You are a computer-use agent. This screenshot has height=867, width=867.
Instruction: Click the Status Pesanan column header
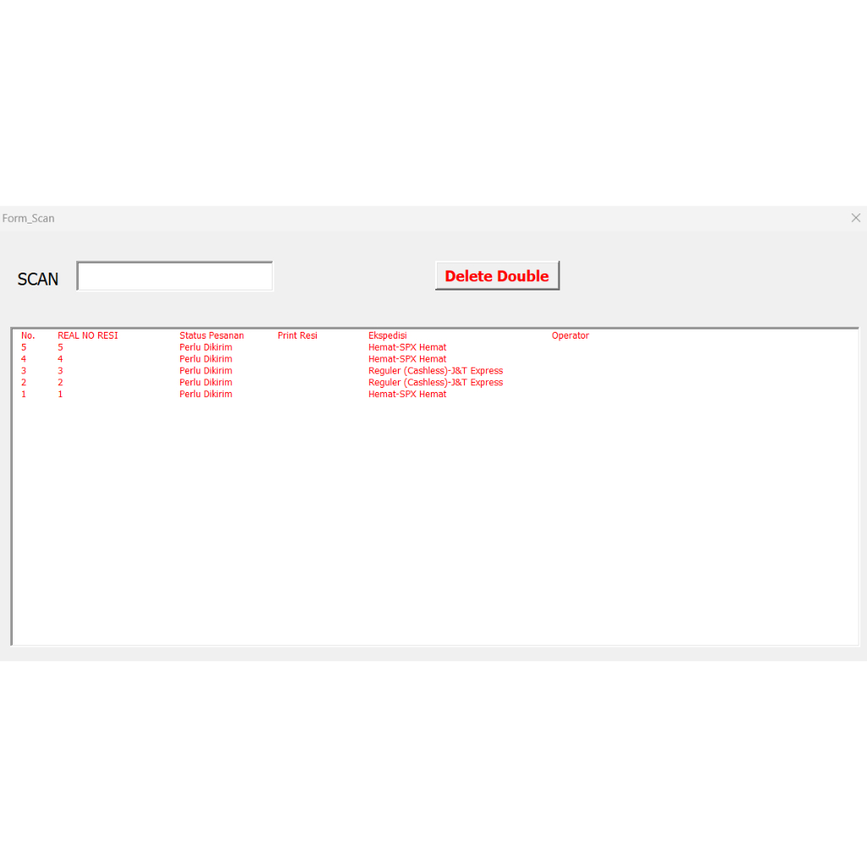211,334
